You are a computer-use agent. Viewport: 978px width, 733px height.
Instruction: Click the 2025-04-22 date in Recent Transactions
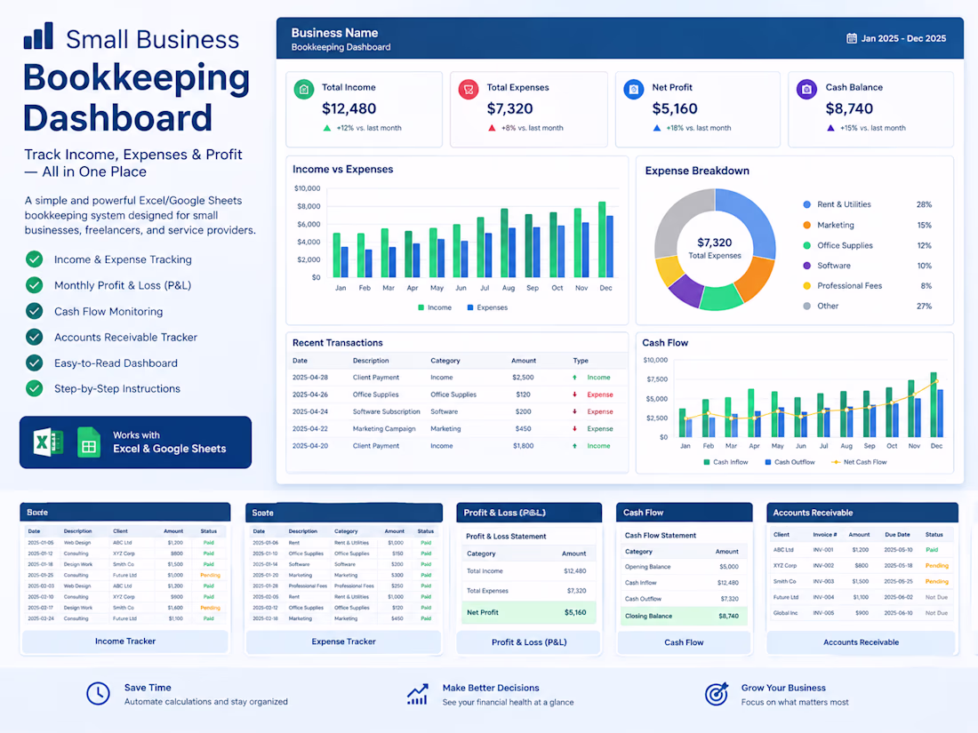coord(310,429)
